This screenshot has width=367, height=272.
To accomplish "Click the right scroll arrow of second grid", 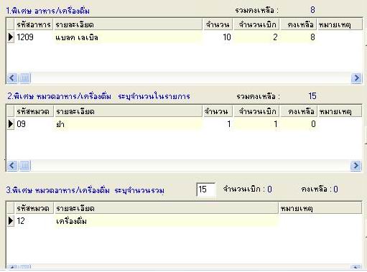I will (356, 165).
